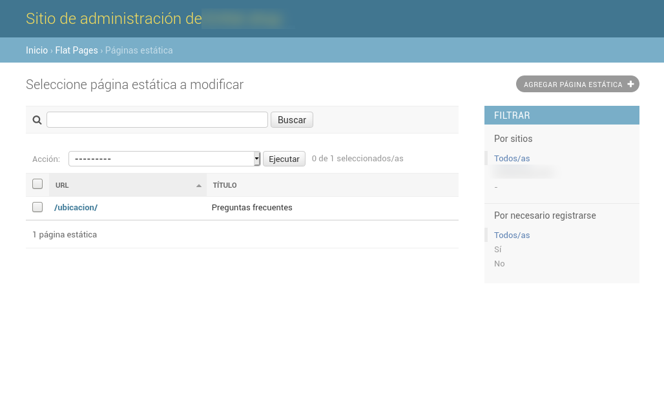This screenshot has width=664, height=420.
Task: Open Flat Pages in the breadcrumb
Action: click(76, 50)
